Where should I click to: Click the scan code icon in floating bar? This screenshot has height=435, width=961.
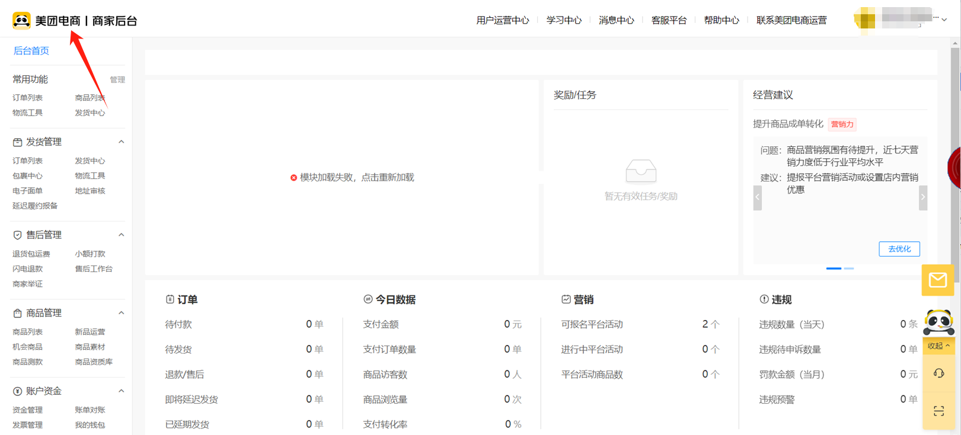pyautogui.click(x=938, y=411)
